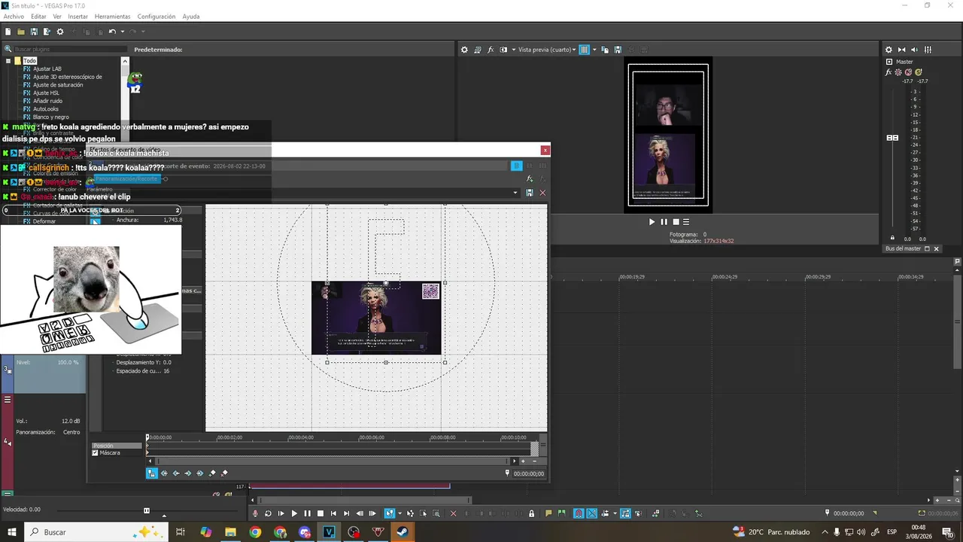This screenshot has width=963, height=542.
Task: Open preview quality dropdown Vista previa (cuarto)
Action: pos(547,50)
